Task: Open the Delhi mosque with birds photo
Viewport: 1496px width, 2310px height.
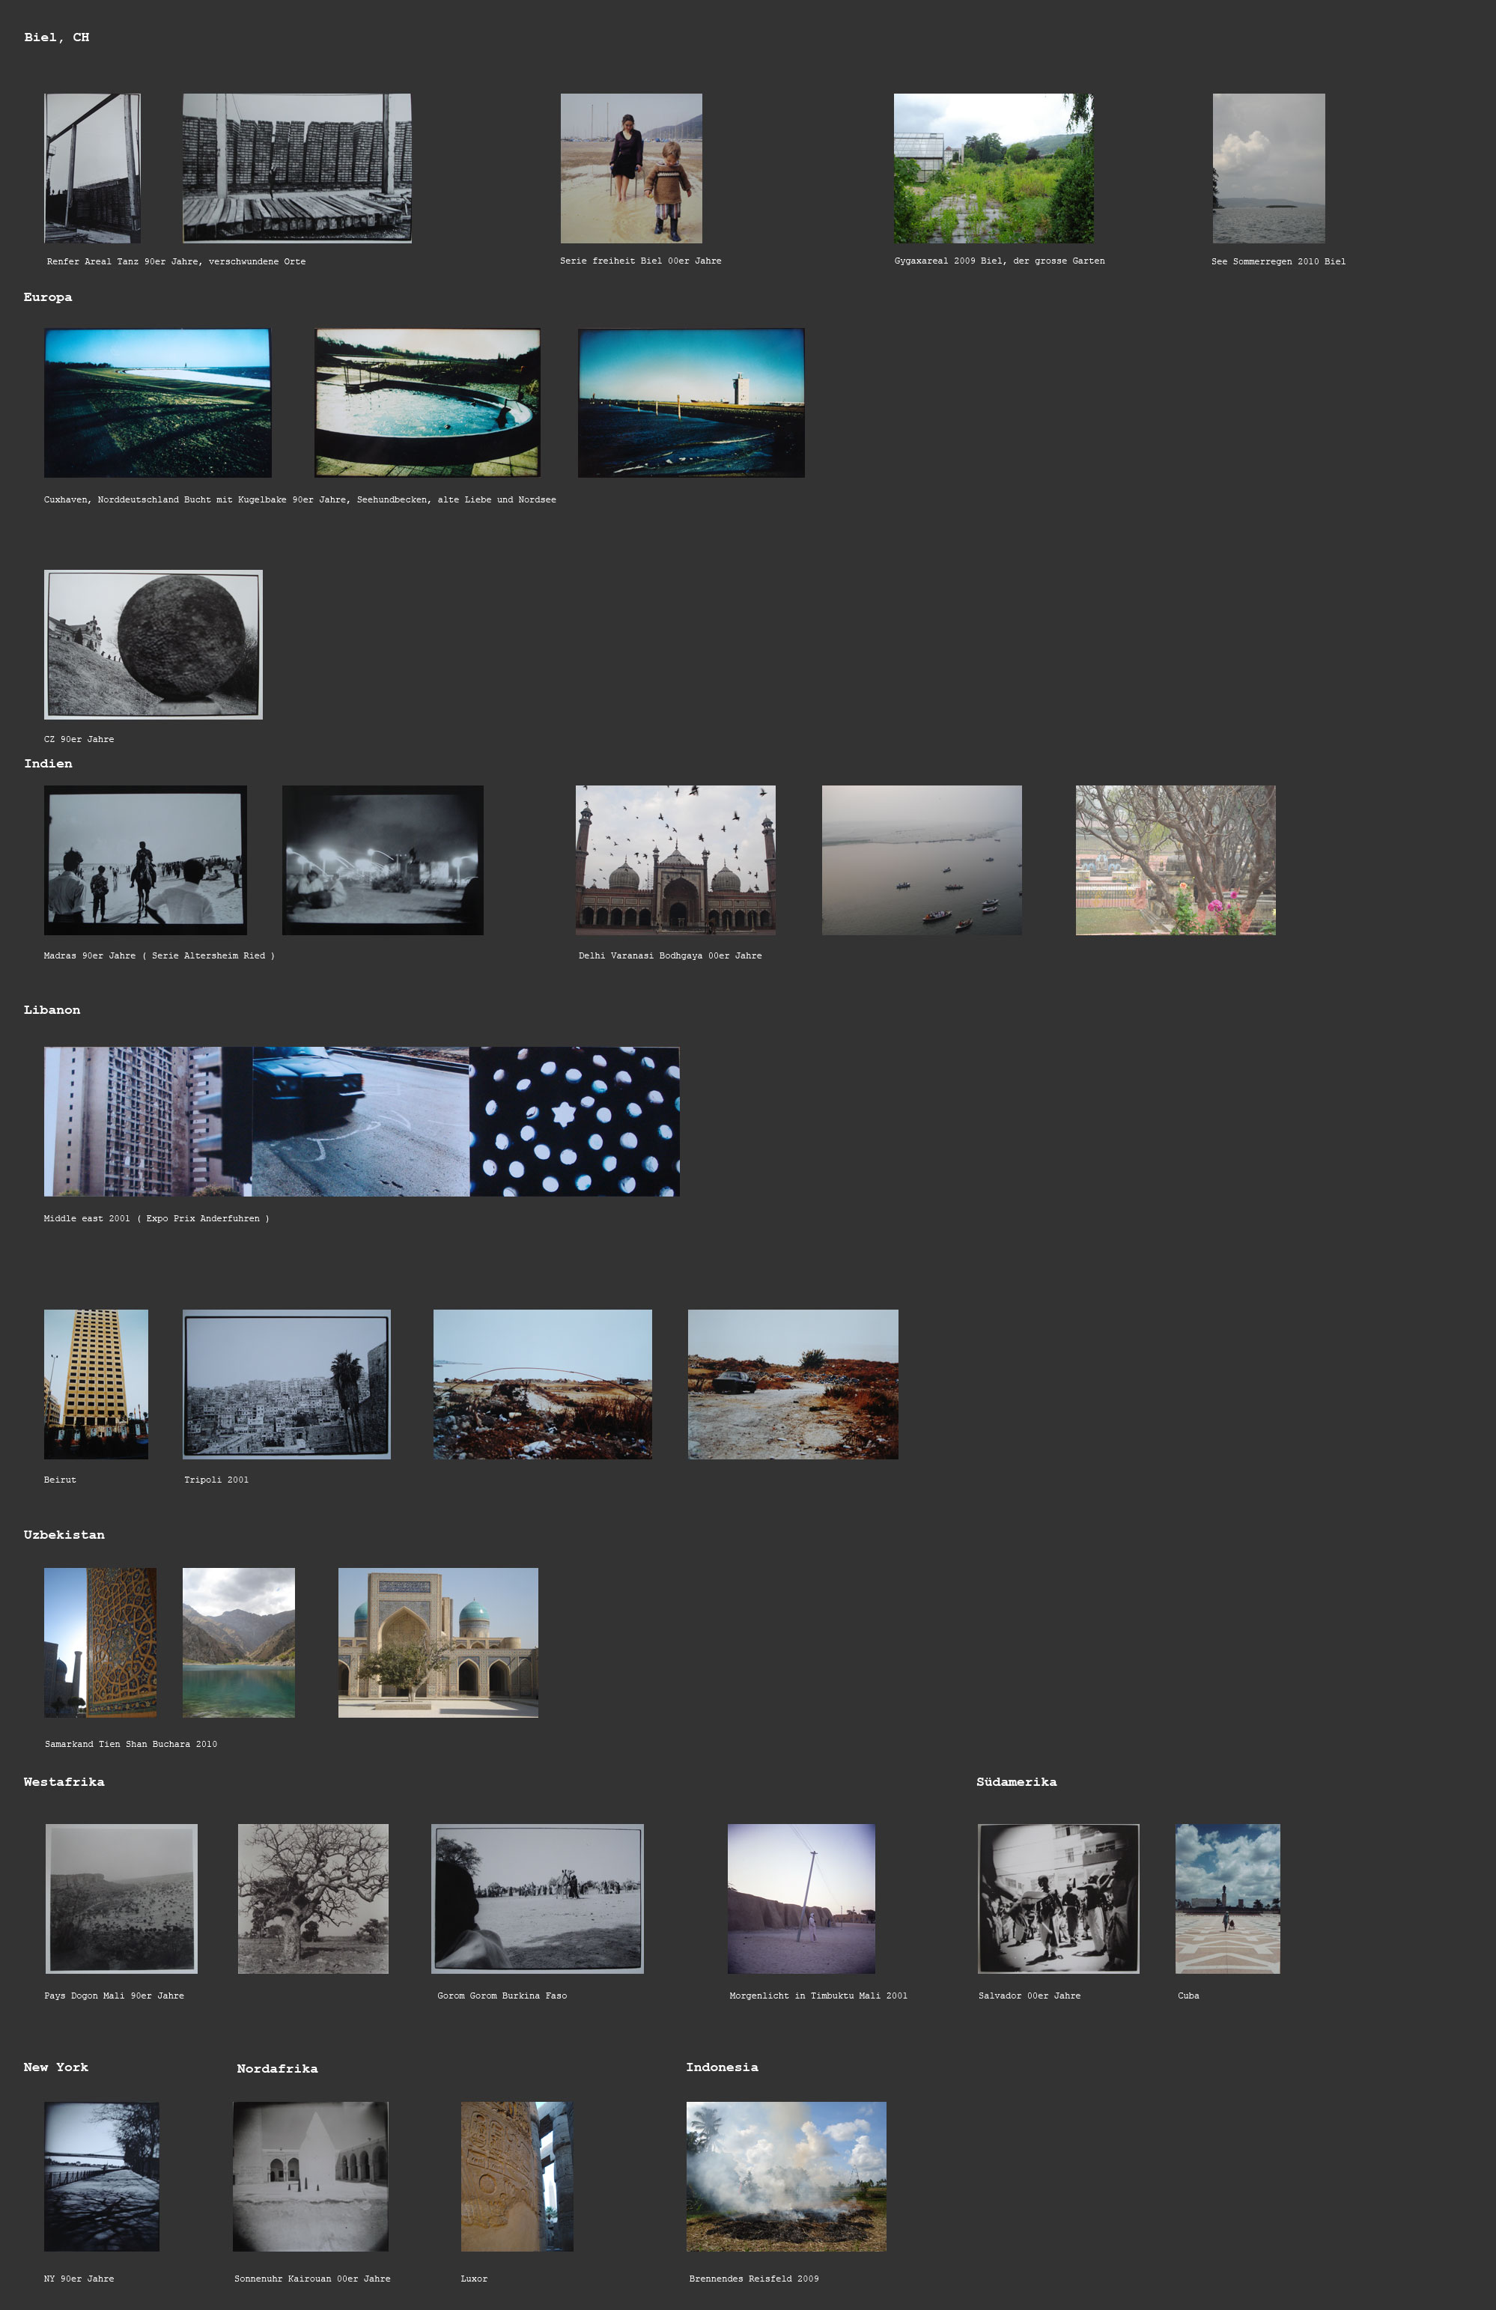Action: (x=675, y=860)
